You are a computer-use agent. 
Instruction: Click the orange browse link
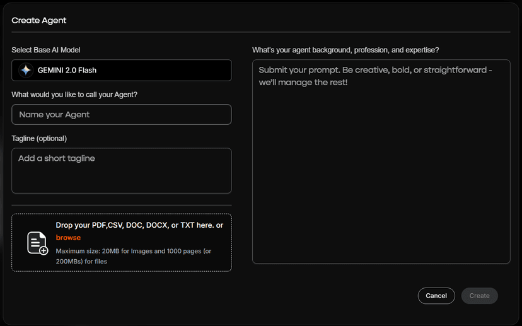point(68,238)
